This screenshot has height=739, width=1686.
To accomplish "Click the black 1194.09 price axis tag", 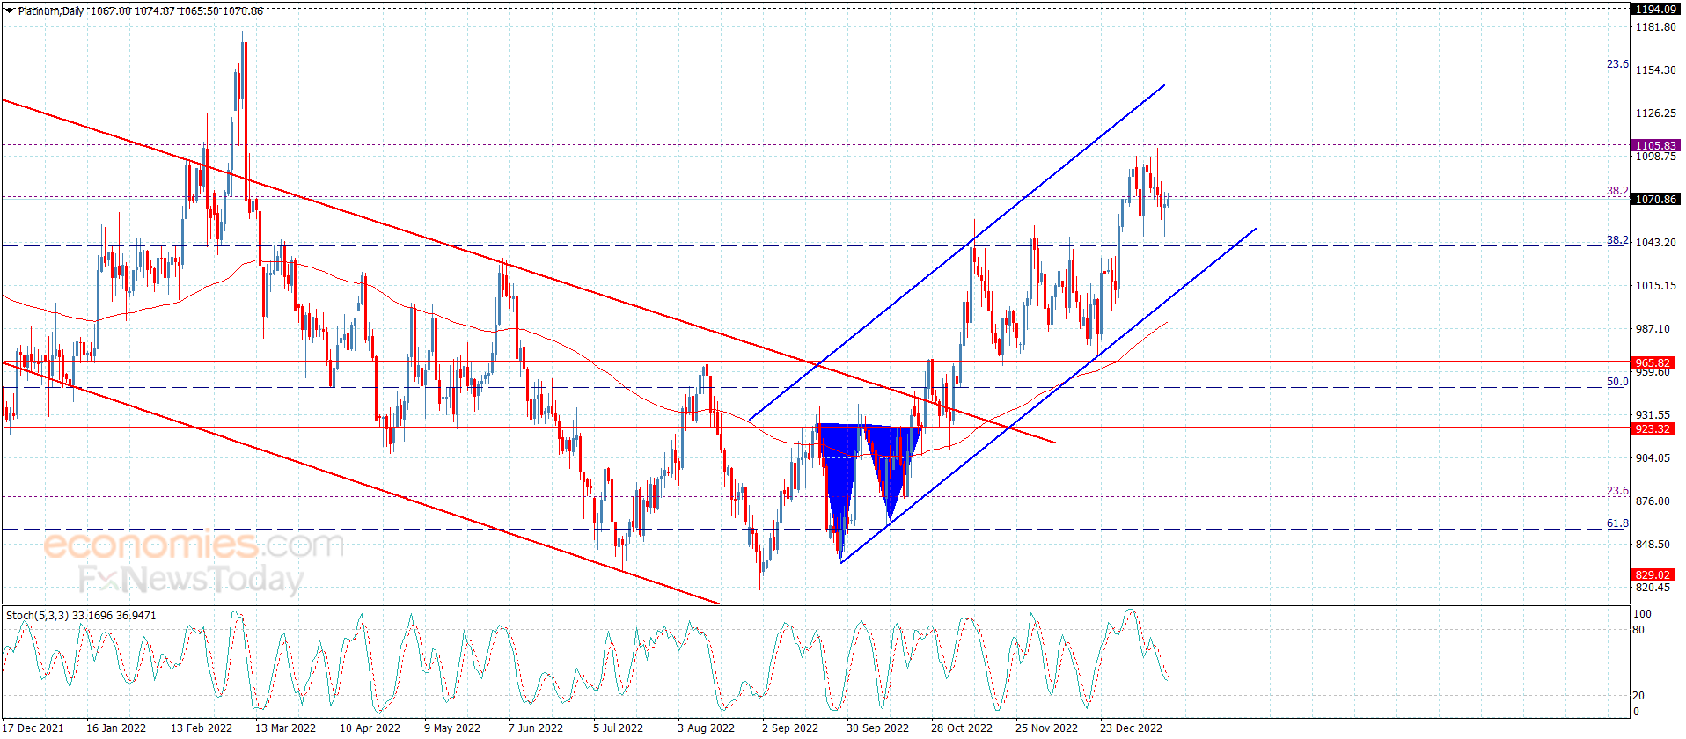I will 1655,9.
